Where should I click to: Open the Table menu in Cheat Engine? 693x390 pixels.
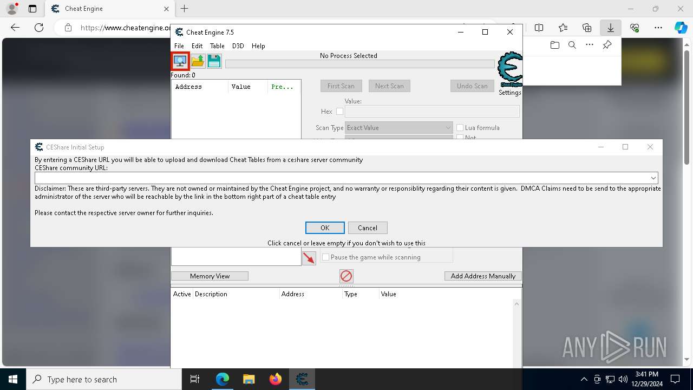pyautogui.click(x=217, y=46)
